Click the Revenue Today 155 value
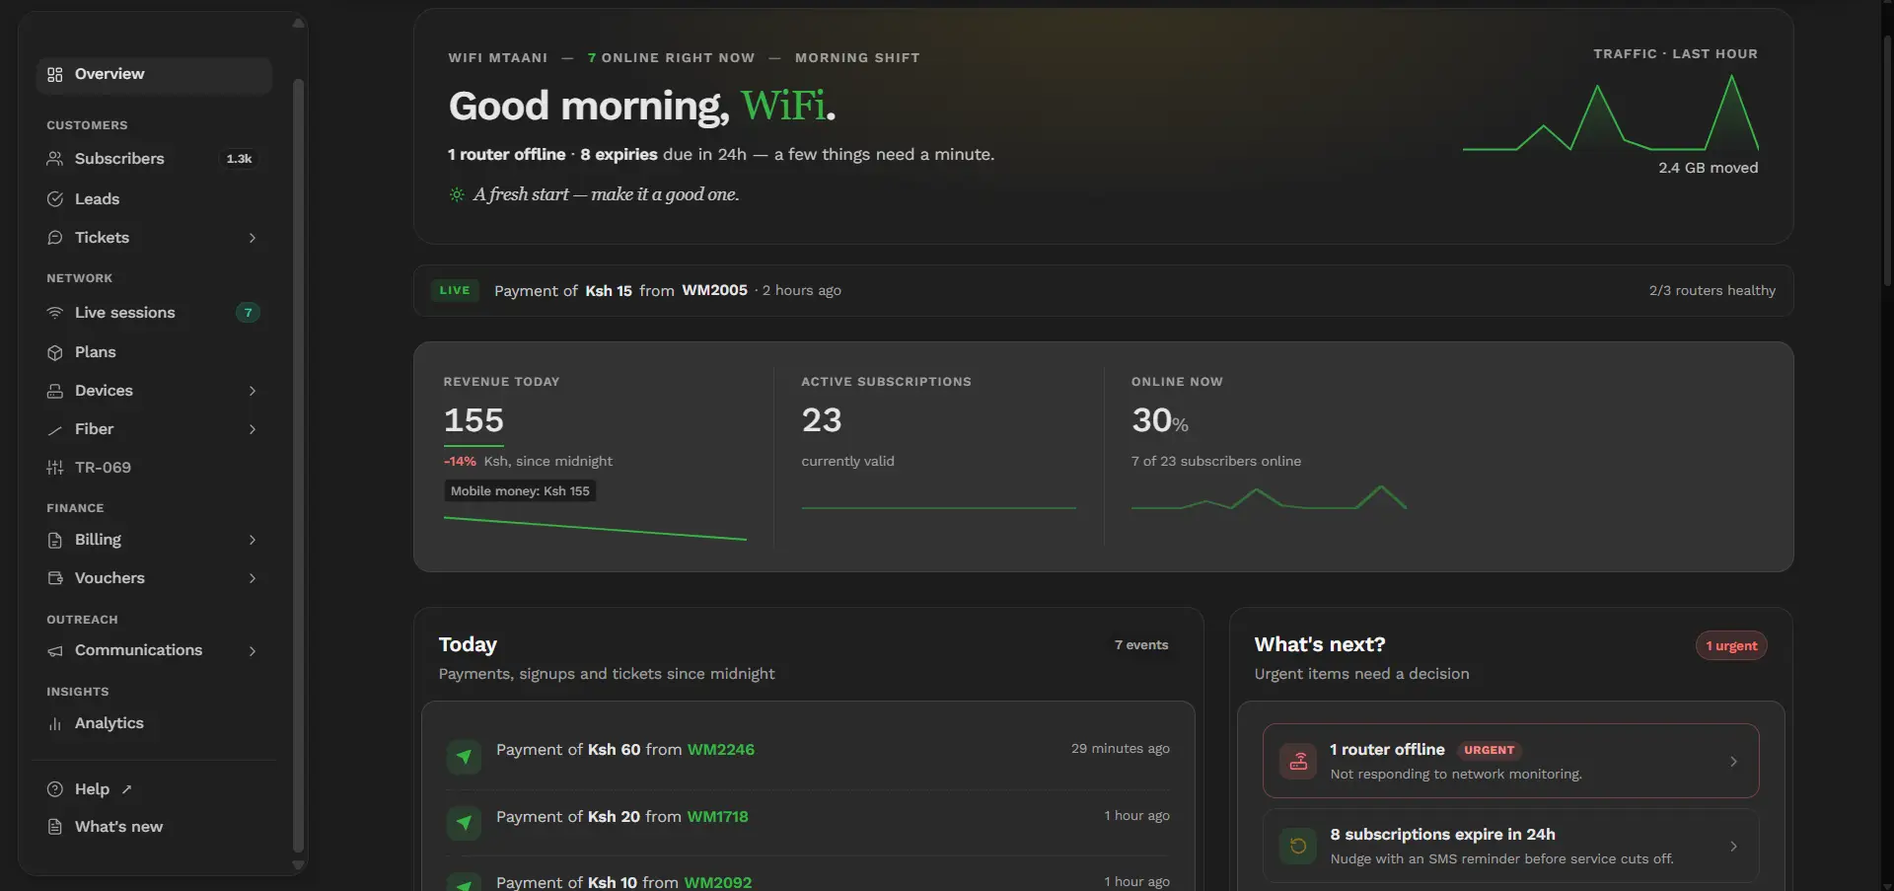 [473, 420]
